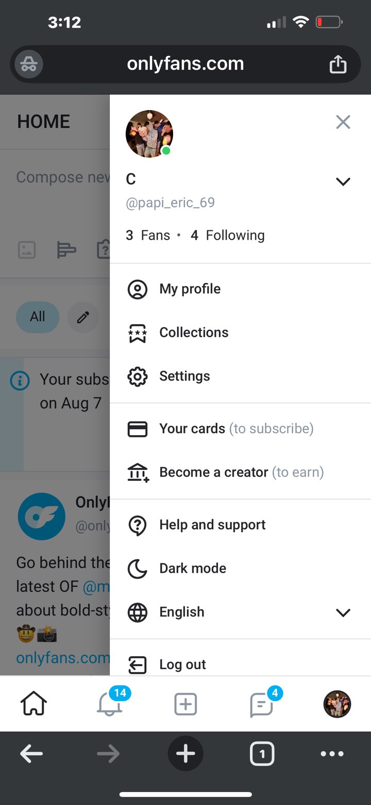This screenshot has height=805, width=371.
Task: Expand account switcher chevron beside name
Action: (343, 181)
